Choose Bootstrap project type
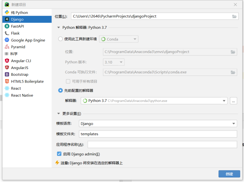 coord(27,74)
